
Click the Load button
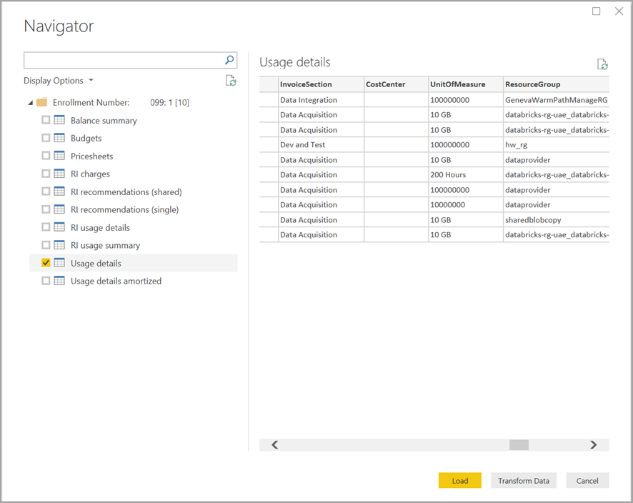click(x=459, y=480)
